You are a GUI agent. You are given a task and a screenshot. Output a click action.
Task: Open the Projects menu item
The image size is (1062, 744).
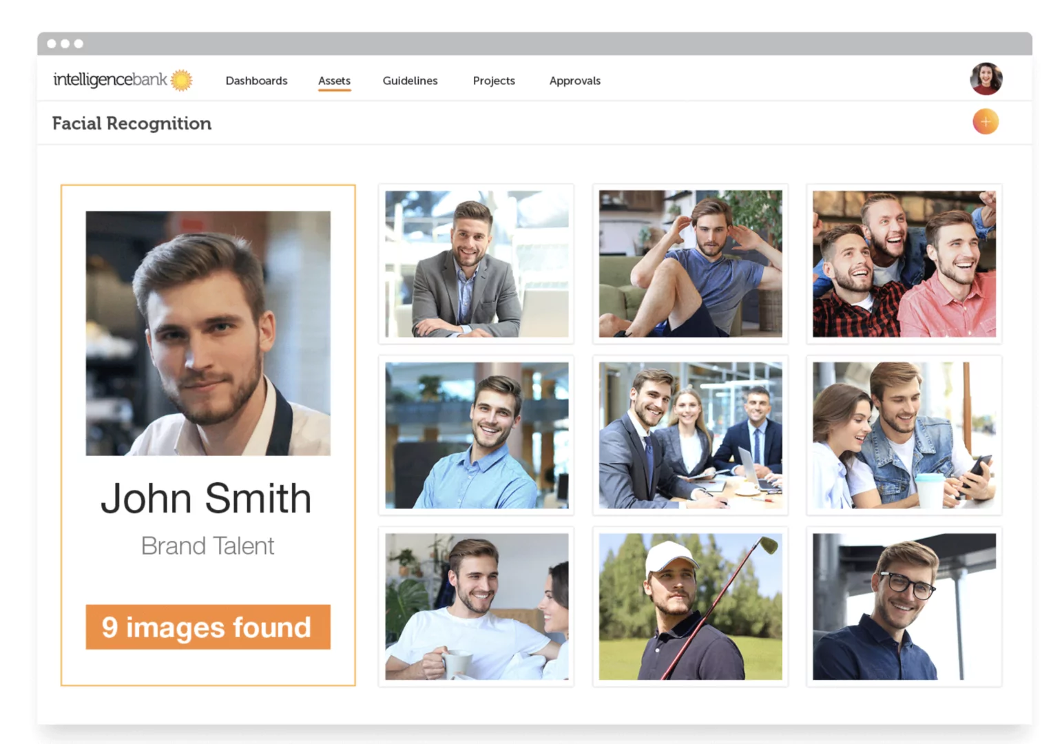click(494, 81)
